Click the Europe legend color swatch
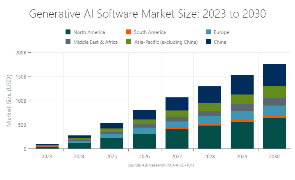The image size is (295, 180). point(209,32)
